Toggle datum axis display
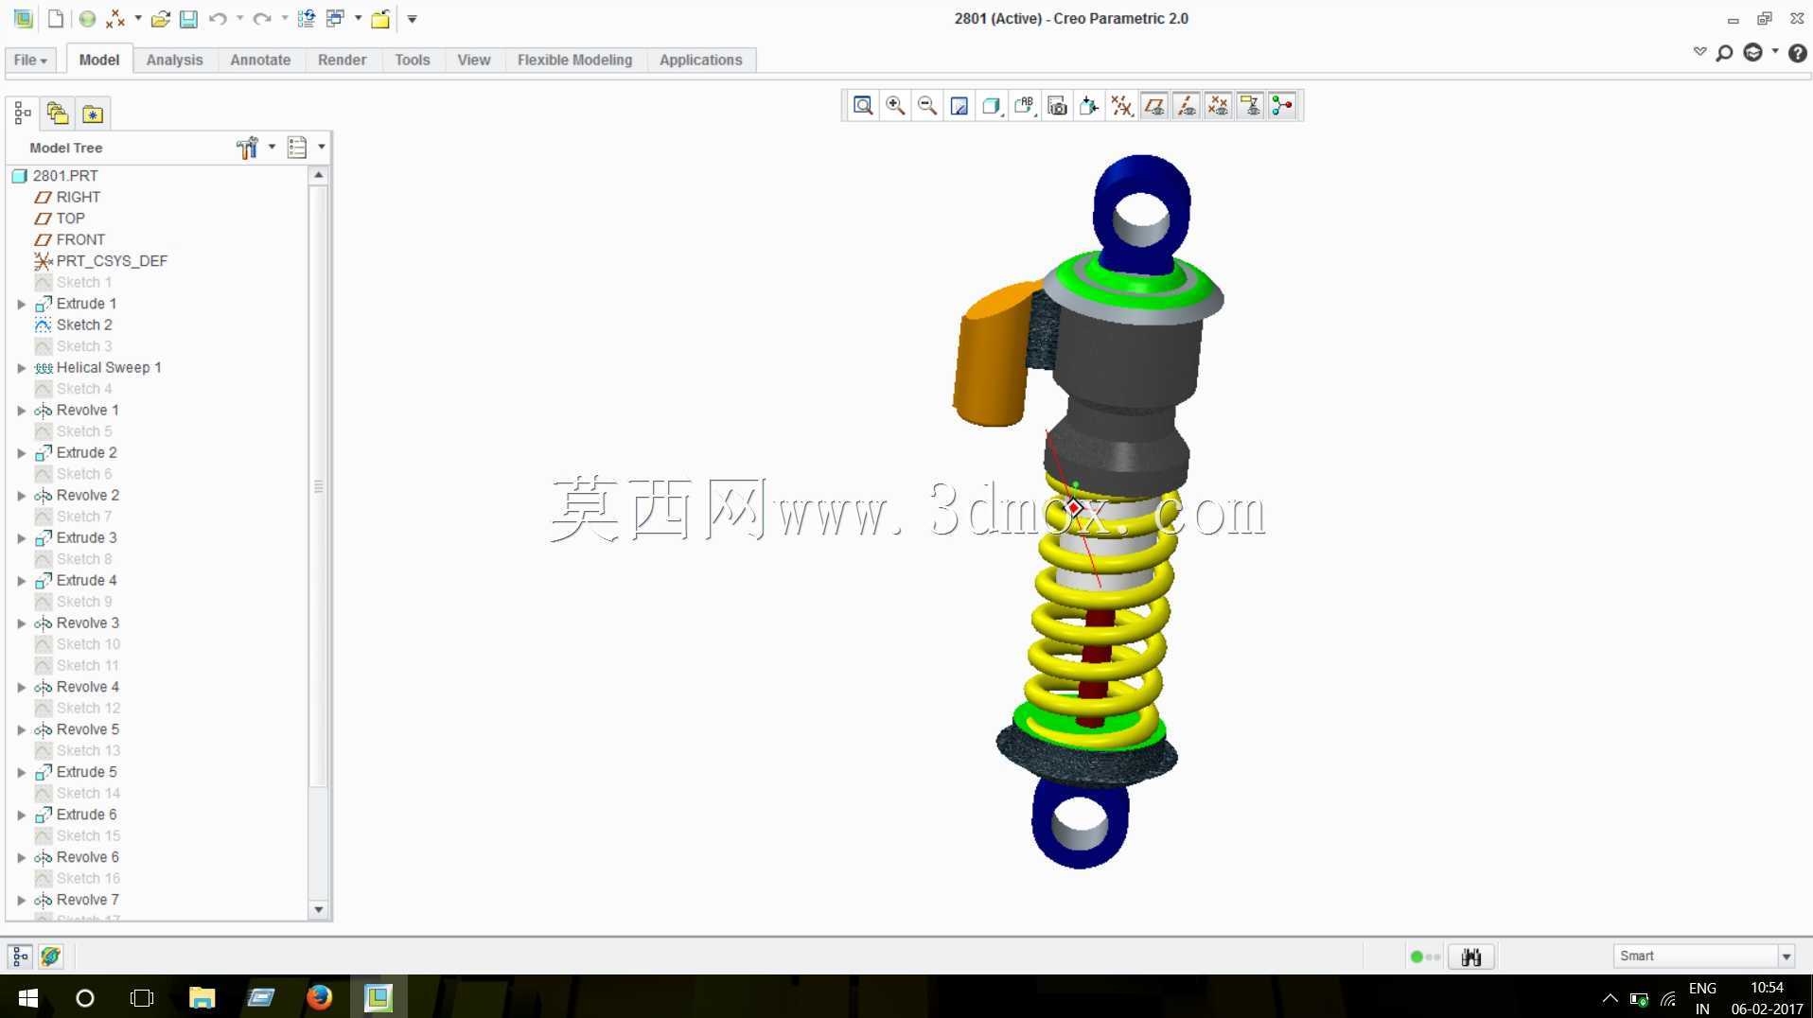1813x1018 pixels. pyautogui.click(x=1187, y=105)
